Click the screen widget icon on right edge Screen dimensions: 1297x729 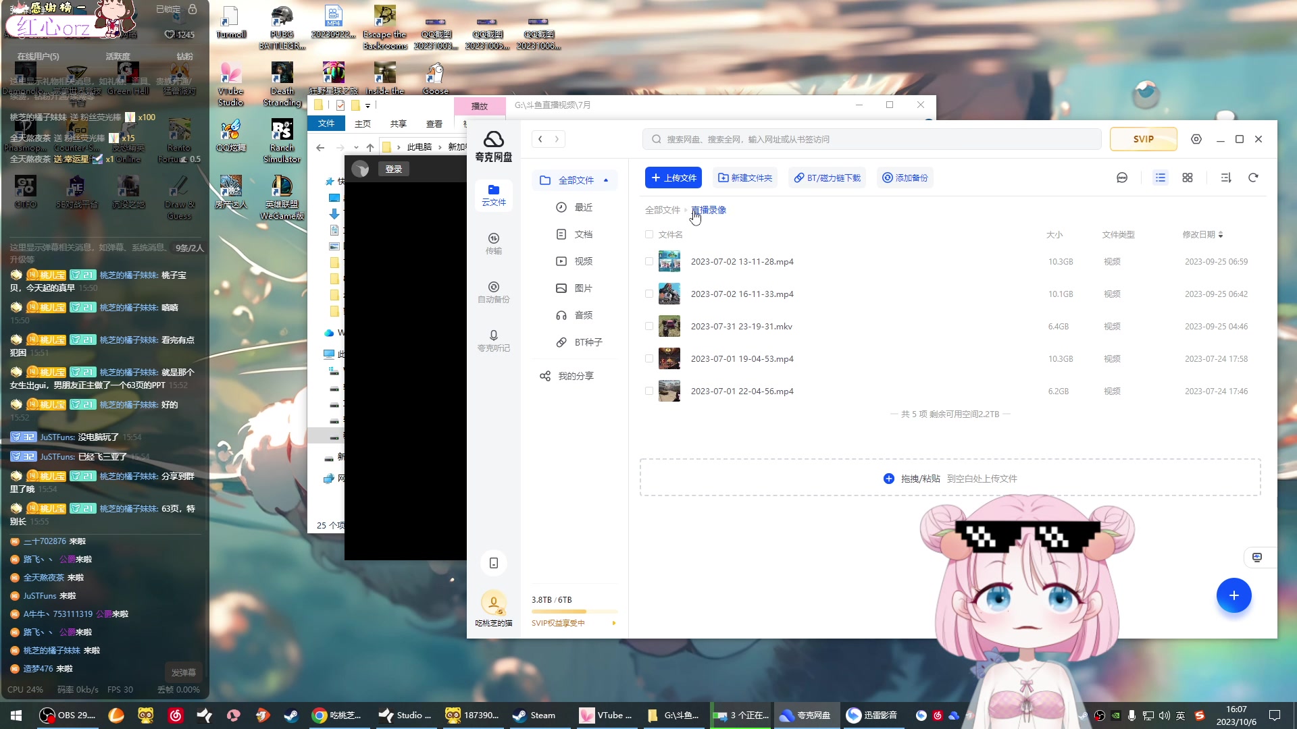point(1257,558)
